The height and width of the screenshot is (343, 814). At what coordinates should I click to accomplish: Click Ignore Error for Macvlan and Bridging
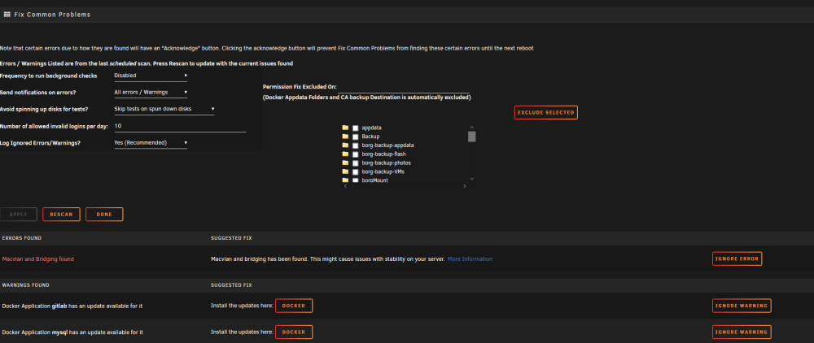pos(737,258)
